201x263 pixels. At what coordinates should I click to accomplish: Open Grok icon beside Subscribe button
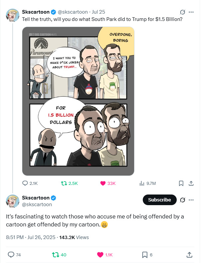click(x=182, y=200)
